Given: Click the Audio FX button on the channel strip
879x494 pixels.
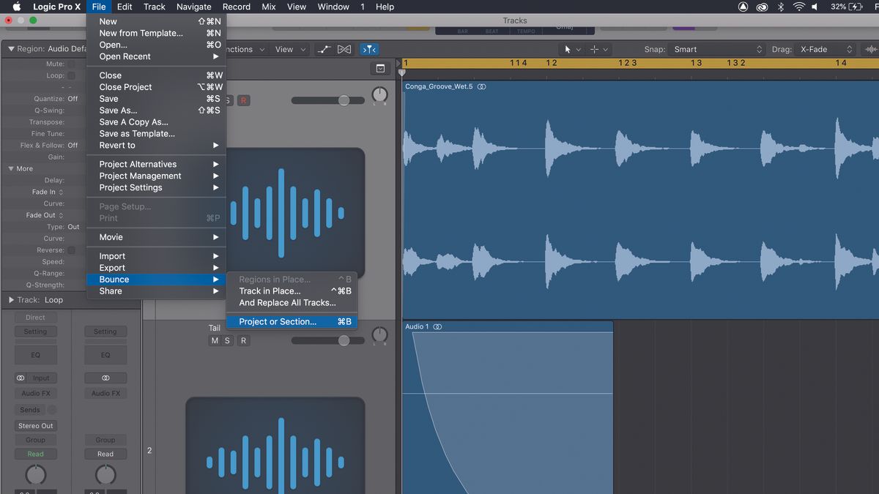Looking at the screenshot, I should tap(34, 393).
